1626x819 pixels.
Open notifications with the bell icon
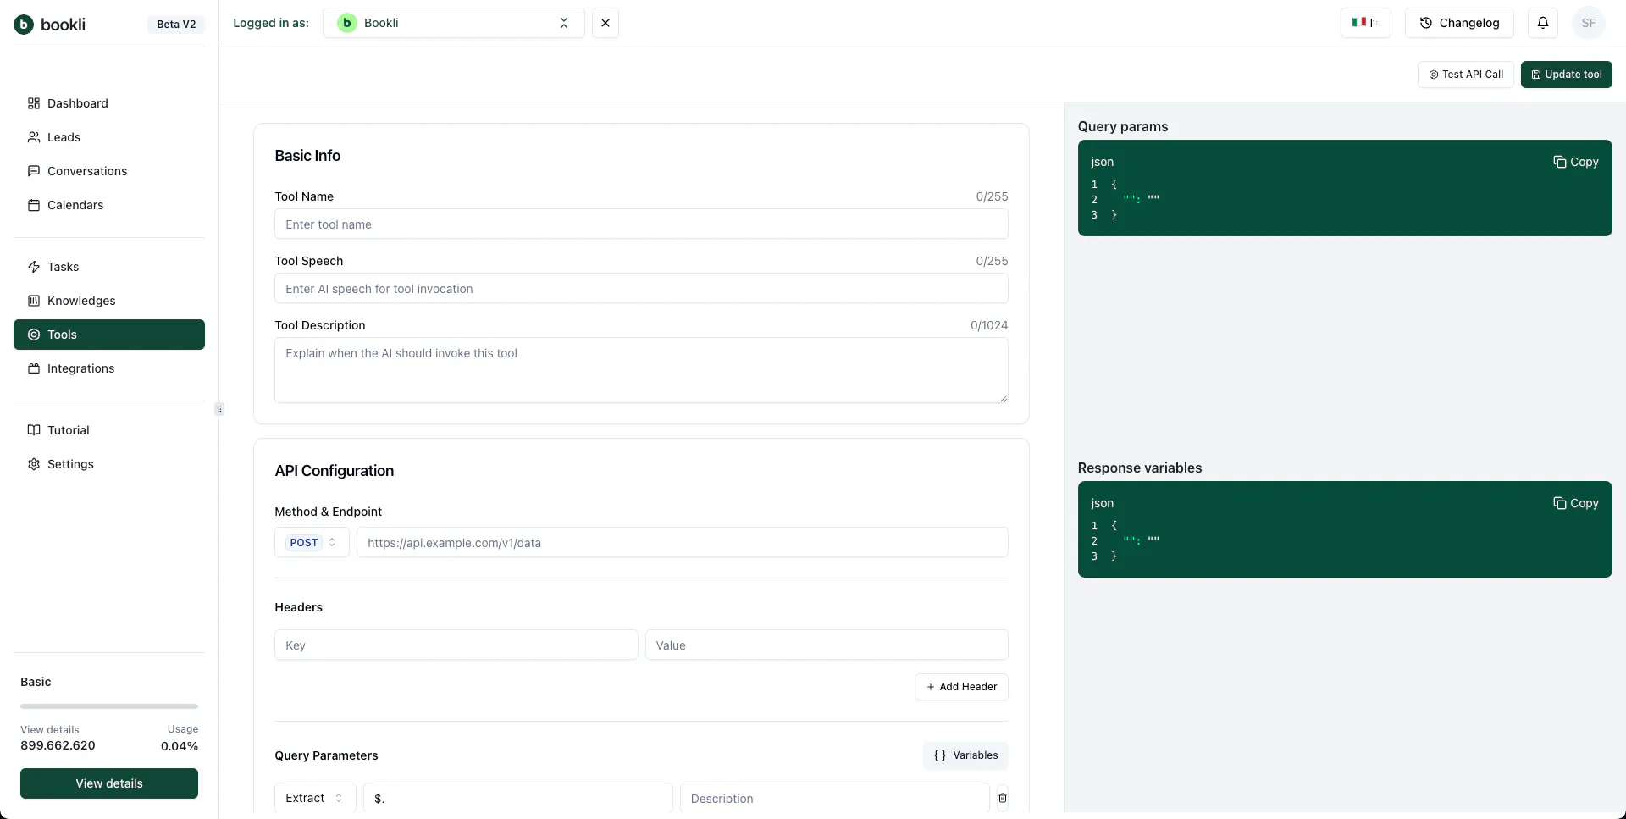tap(1543, 23)
